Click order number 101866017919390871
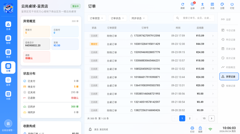240x134 pixels. coord(147,77)
